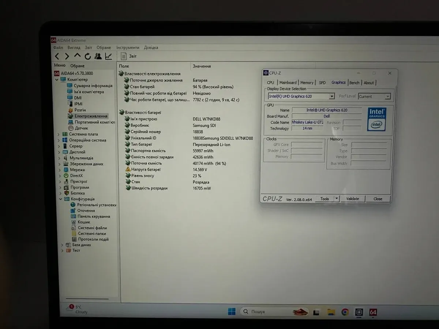The width and height of the screenshot is (439, 329).
Task: Open the Perf Level dropdown
Action: coord(387,97)
